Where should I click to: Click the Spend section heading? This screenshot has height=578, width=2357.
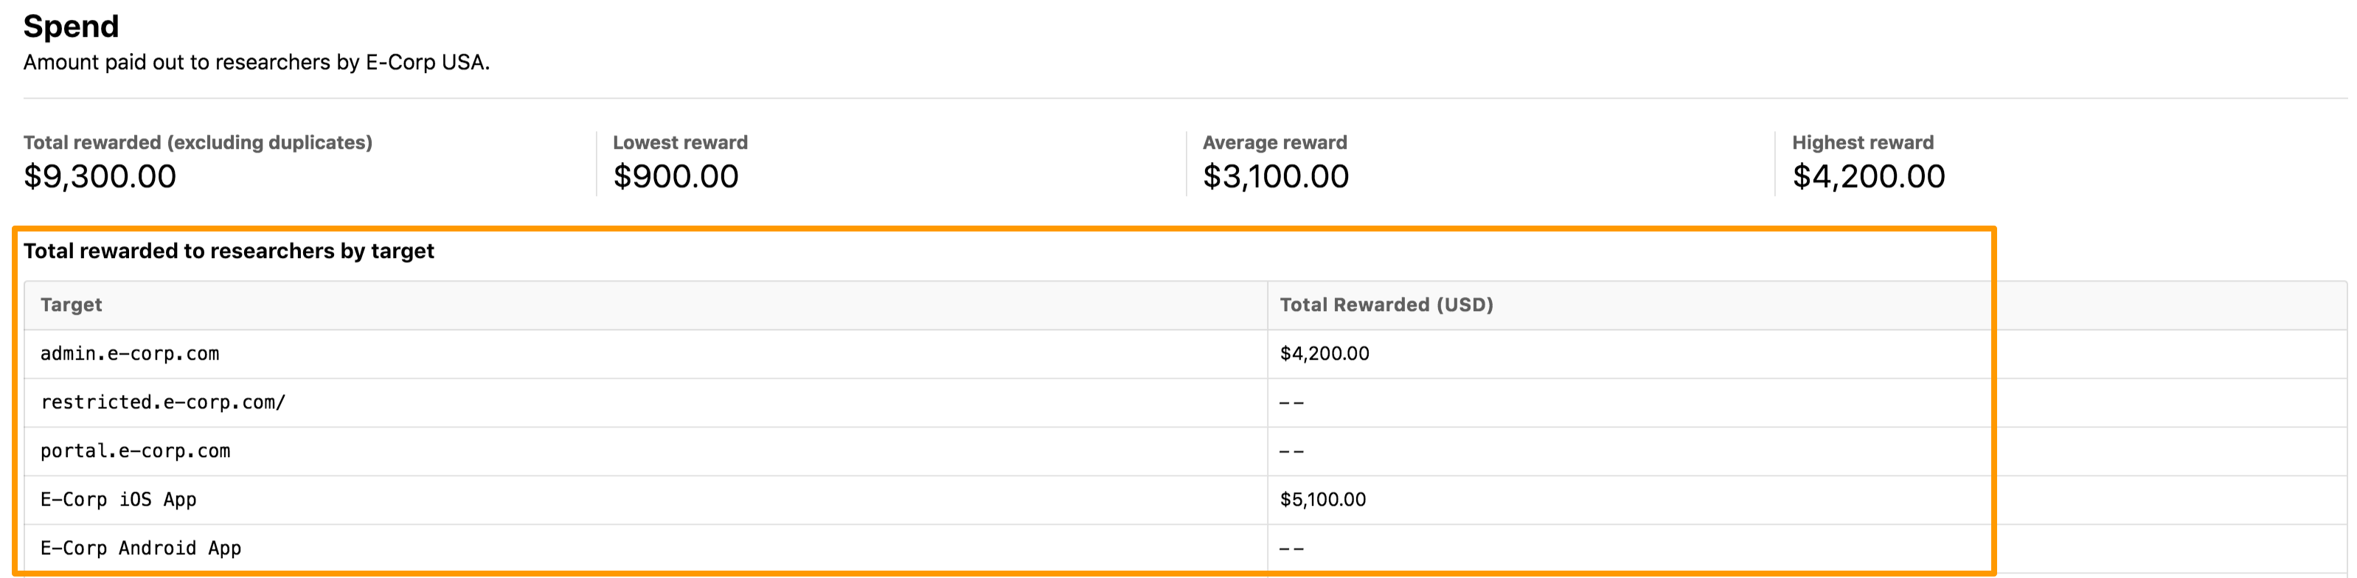tap(72, 27)
